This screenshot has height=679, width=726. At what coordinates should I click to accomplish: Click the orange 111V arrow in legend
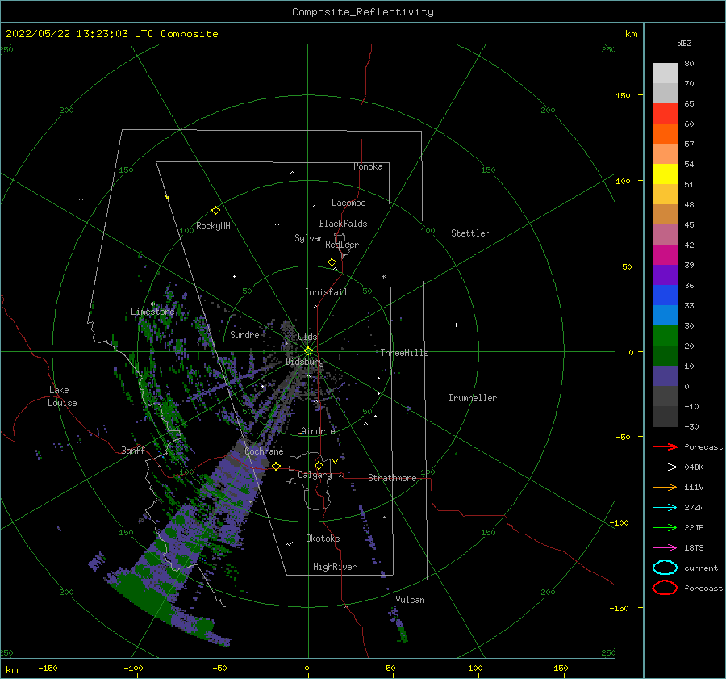[x=665, y=487]
